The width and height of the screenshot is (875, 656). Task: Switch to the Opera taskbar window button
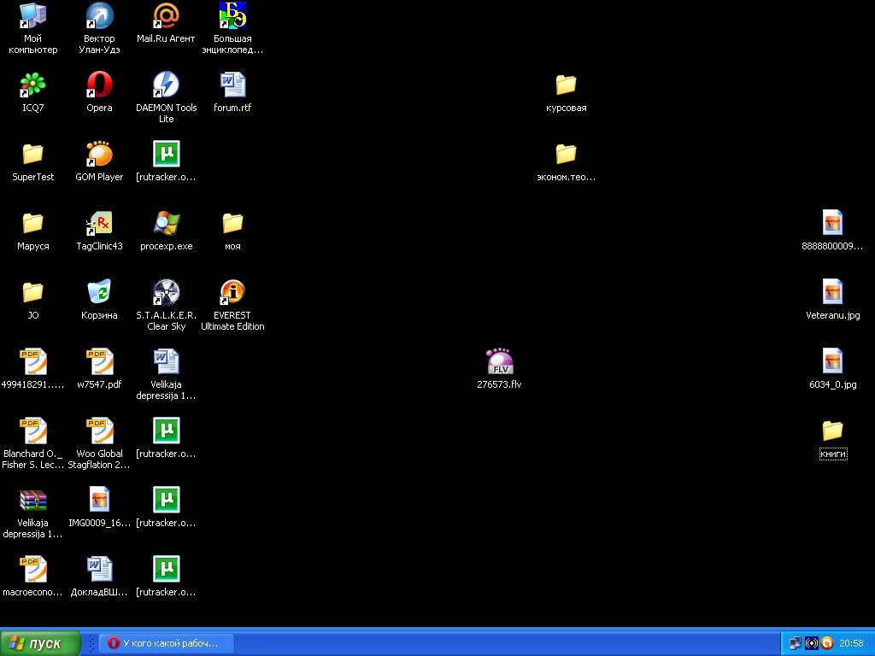coord(164,643)
